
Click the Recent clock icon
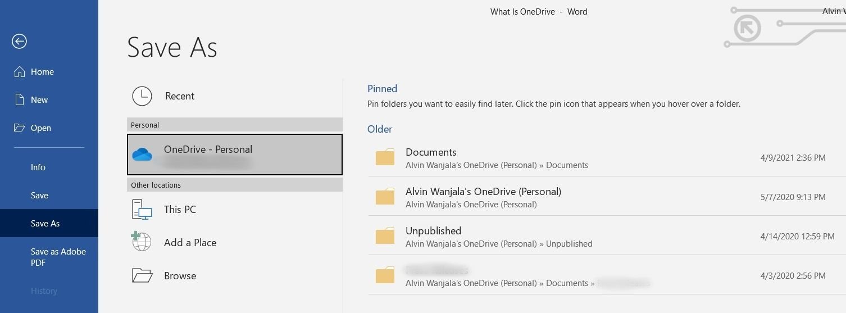(142, 96)
